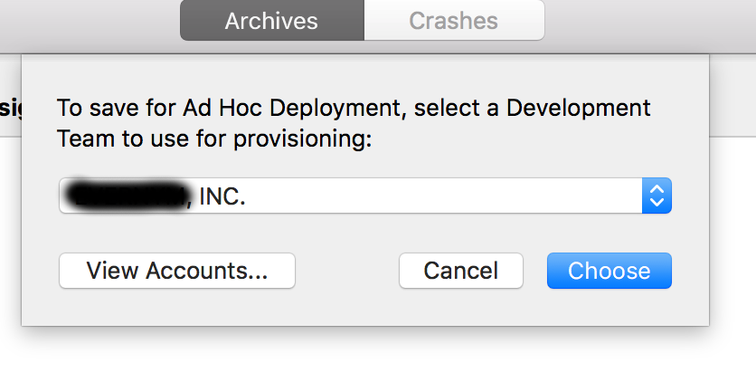Click the "Team to use for provisioning:" line

coord(214,138)
